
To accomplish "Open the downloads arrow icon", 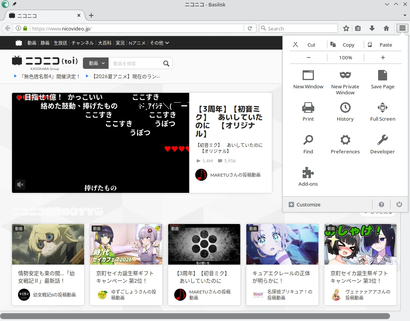I will (x=372, y=28).
